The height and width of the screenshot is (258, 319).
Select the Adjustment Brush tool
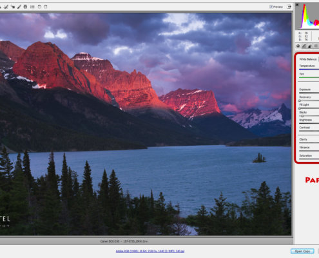pyautogui.click(x=19, y=7)
